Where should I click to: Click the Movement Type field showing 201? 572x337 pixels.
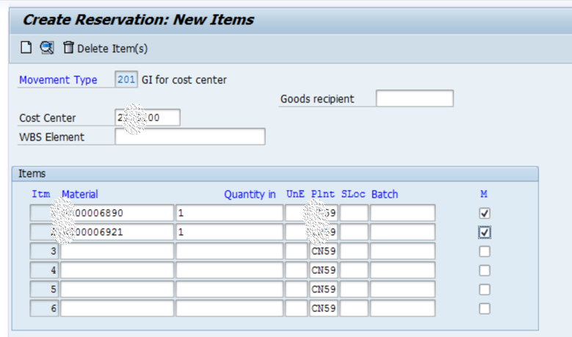126,79
